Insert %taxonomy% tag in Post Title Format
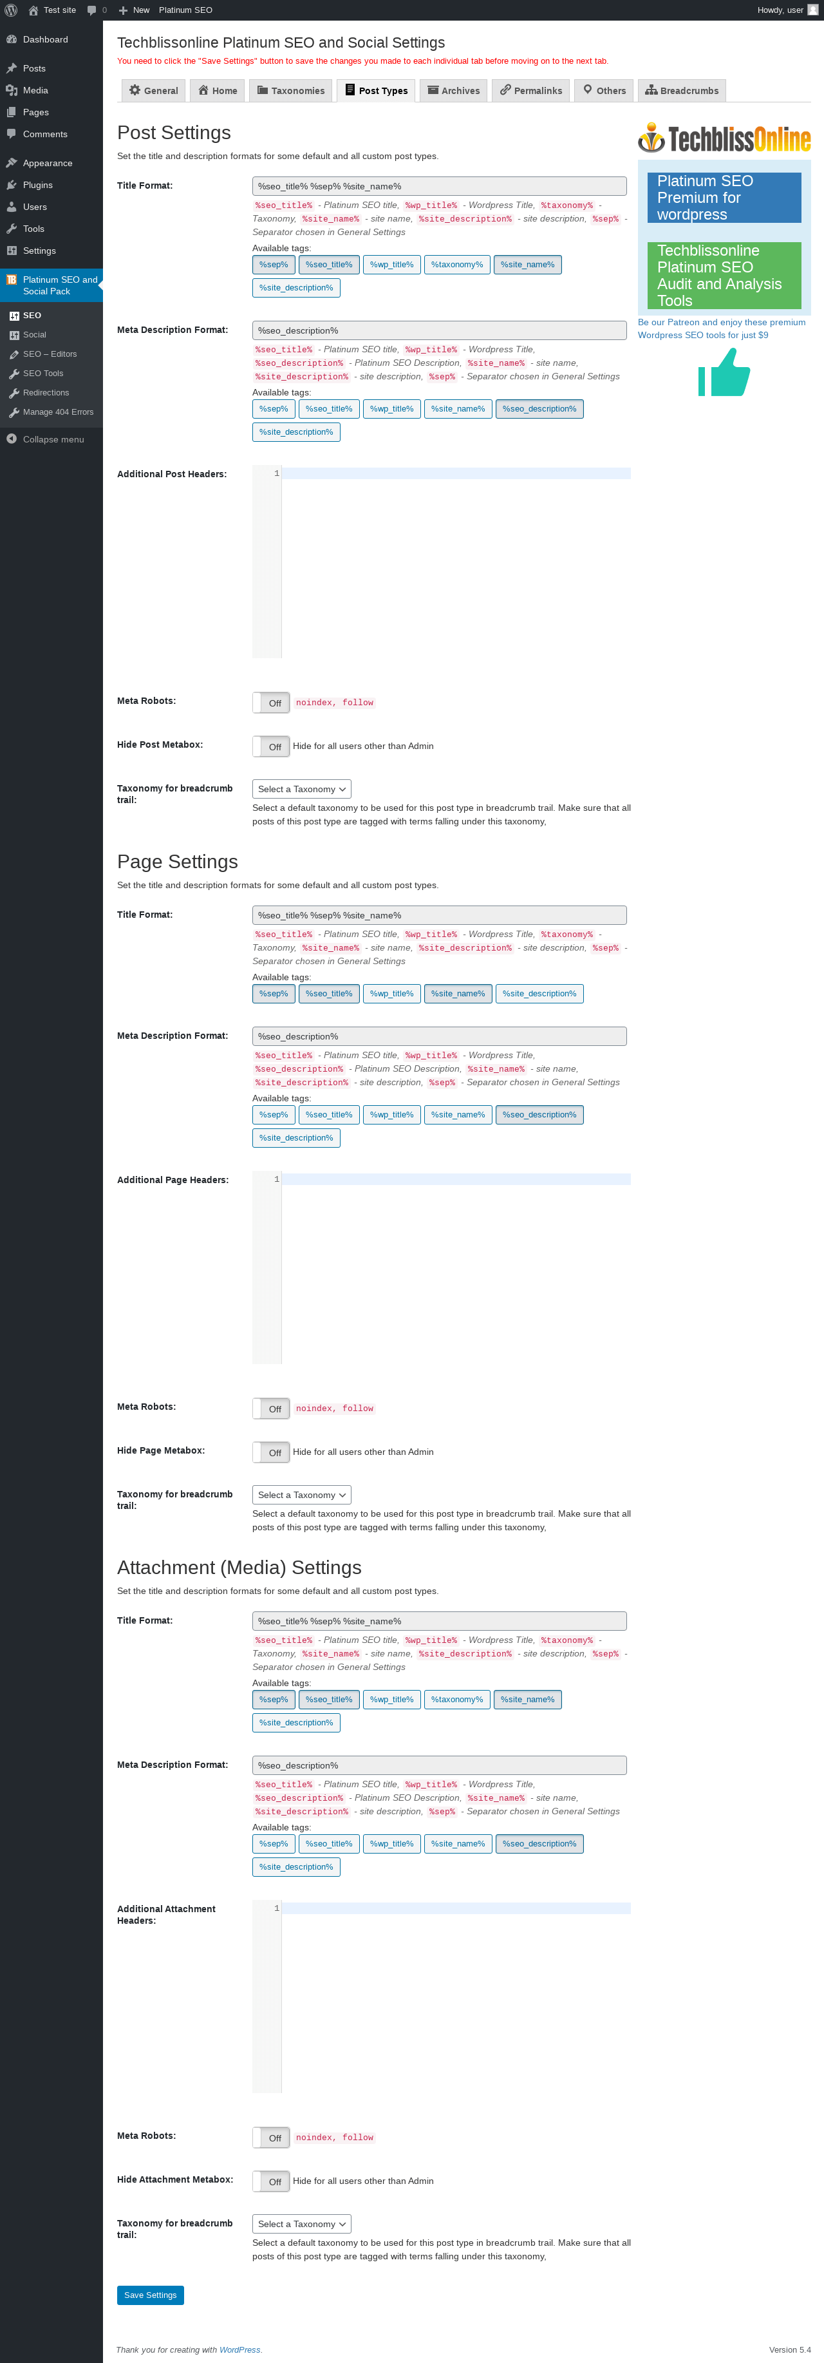Viewport: 824px width, 2363px height. pos(456,265)
